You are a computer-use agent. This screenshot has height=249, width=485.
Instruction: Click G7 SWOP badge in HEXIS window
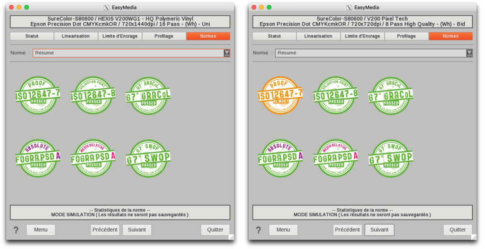pyautogui.click(x=148, y=158)
